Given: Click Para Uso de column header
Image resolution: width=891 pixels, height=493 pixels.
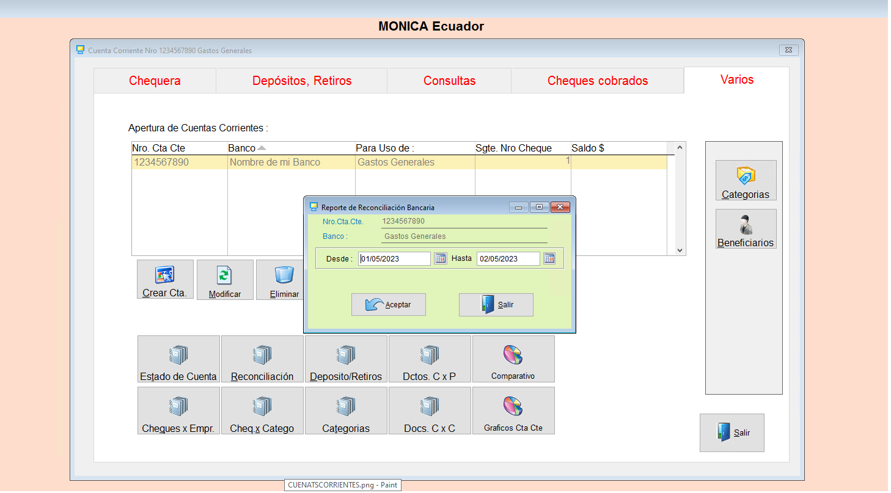Looking at the screenshot, I should 415,148.
